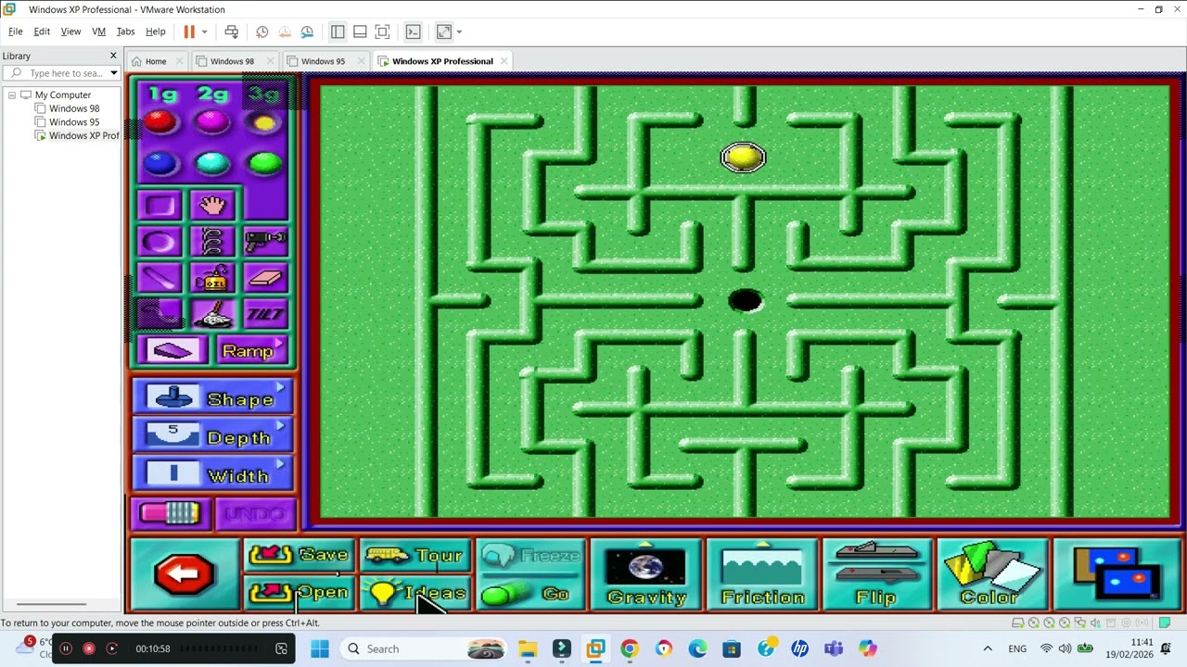This screenshot has height=667, width=1187.
Task: Click the screens icon beside Color
Action: pyautogui.click(x=1117, y=575)
